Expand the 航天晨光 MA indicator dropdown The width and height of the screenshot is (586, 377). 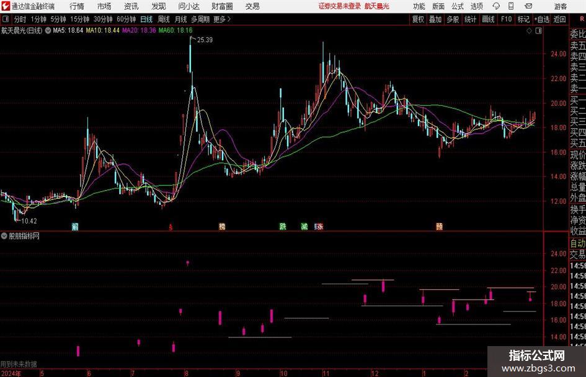[48, 30]
